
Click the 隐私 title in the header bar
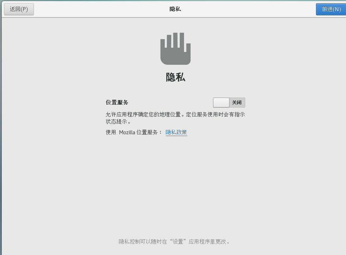pyautogui.click(x=175, y=9)
